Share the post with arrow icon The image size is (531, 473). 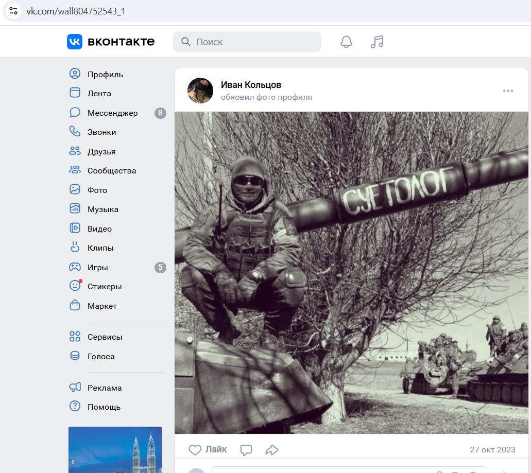(x=272, y=450)
